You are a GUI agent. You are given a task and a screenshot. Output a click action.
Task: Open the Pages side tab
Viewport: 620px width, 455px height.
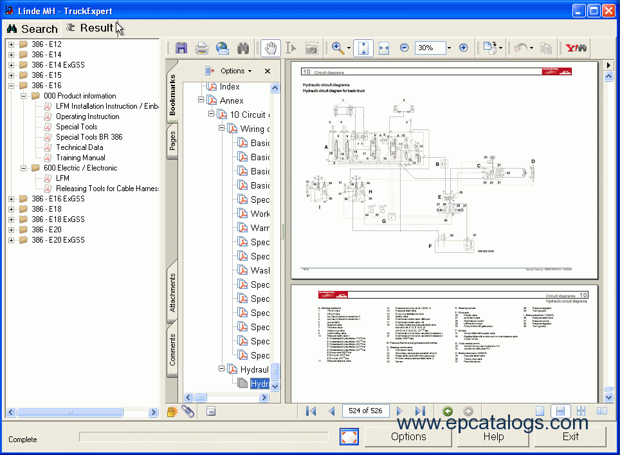(172, 140)
